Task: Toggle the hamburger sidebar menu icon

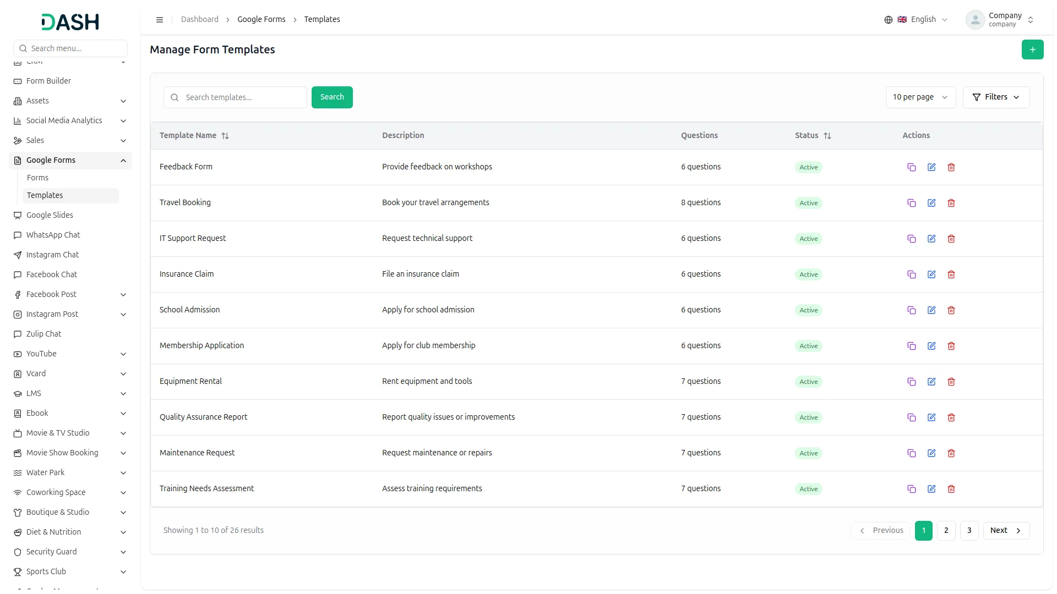Action: pyautogui.click(x=160, y=20)
